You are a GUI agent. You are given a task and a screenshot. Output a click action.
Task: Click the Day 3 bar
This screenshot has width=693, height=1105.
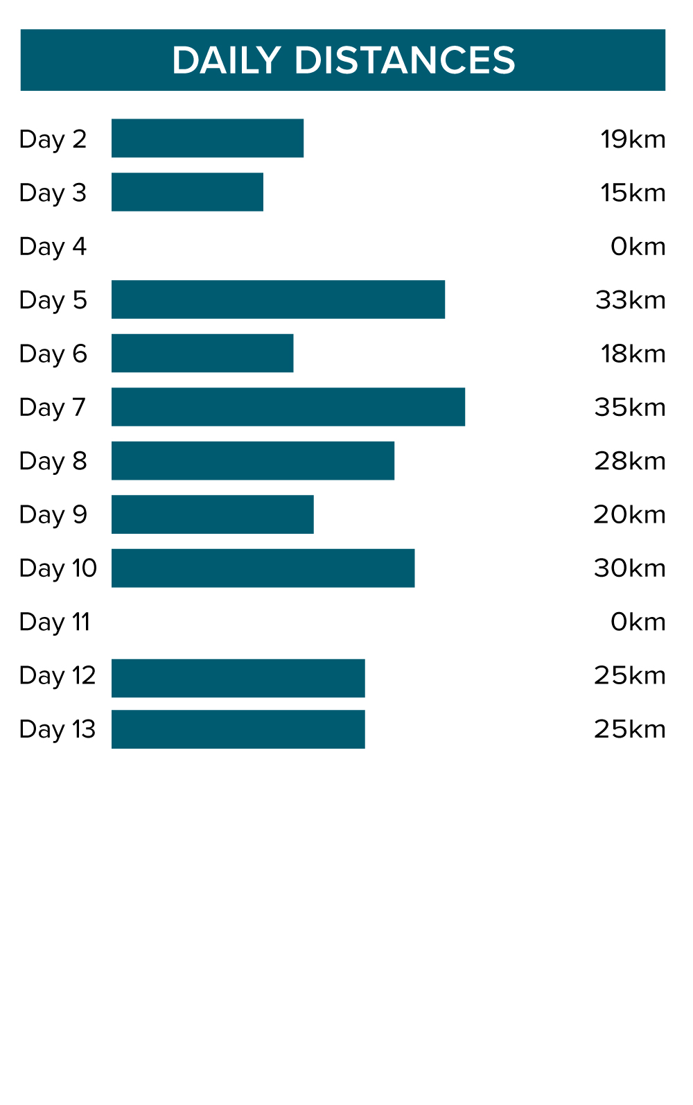(x=187, y=192)
